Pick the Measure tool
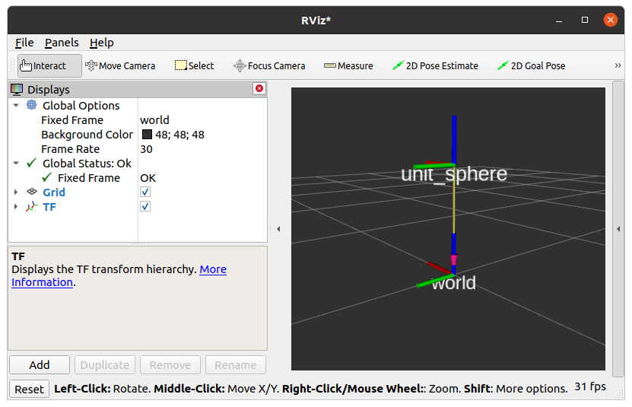 point(348,65)
